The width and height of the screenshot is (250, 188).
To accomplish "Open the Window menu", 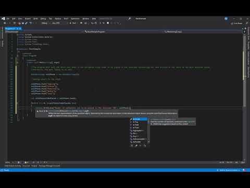I will (85, 19).
